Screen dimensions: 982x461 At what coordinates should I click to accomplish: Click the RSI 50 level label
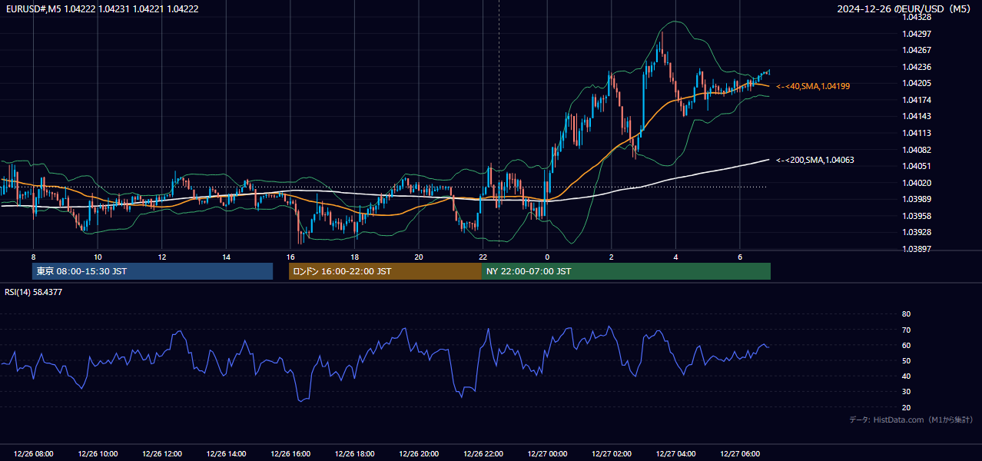(x=906, y=360)
